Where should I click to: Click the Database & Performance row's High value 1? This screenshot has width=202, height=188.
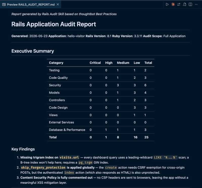[106, 130]
